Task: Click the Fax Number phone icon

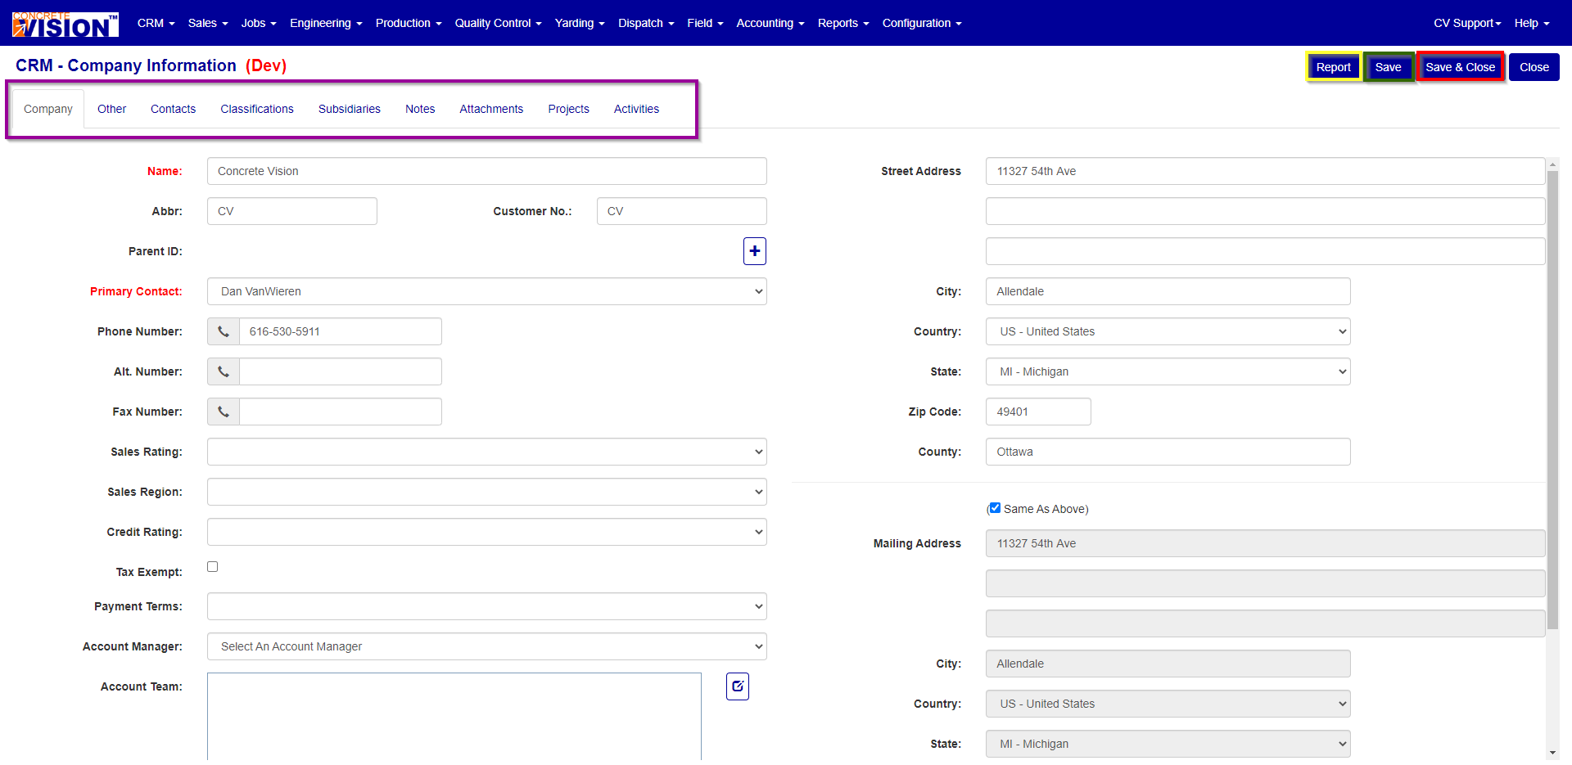Action: click(x=224, y=412)
